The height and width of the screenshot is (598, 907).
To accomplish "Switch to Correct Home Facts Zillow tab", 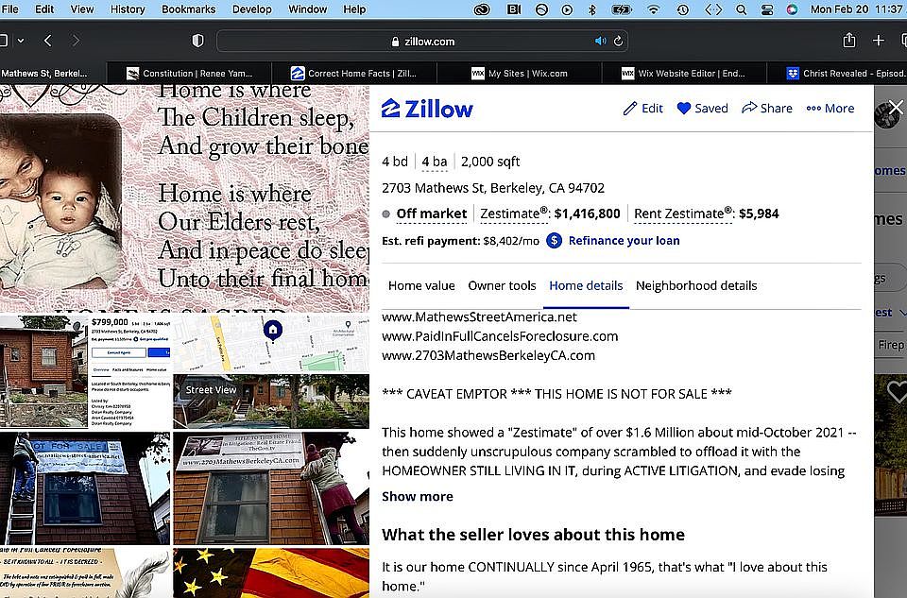I will tap(354, 74).
